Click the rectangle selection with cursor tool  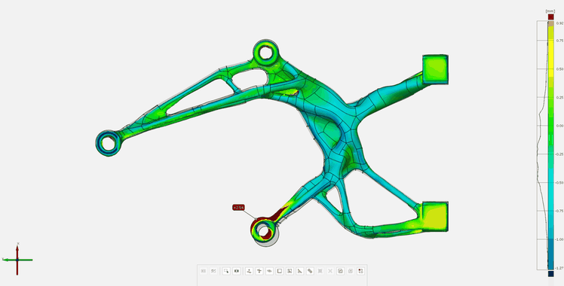click(226, 271)
